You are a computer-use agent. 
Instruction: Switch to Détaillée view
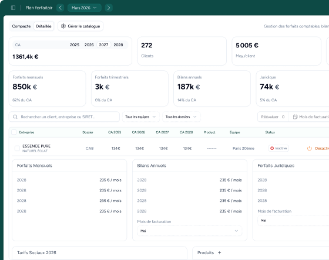(x=43, y=26)
